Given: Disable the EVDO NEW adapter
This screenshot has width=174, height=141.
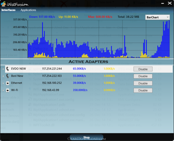Looking at the screenshot, I should (143, 69).
